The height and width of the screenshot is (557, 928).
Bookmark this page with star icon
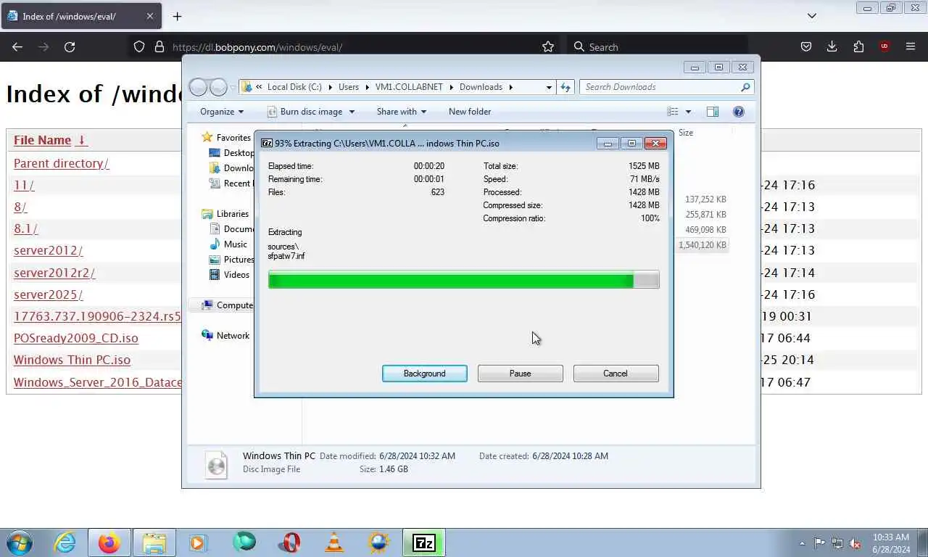tap(548, 46)
